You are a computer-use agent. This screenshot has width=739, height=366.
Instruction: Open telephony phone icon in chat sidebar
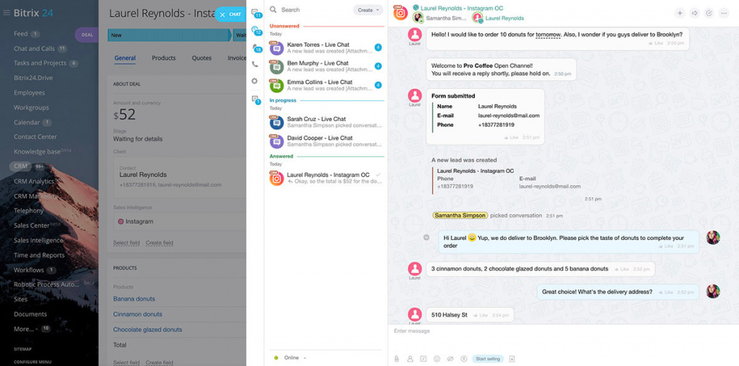[x=255, y=64]
